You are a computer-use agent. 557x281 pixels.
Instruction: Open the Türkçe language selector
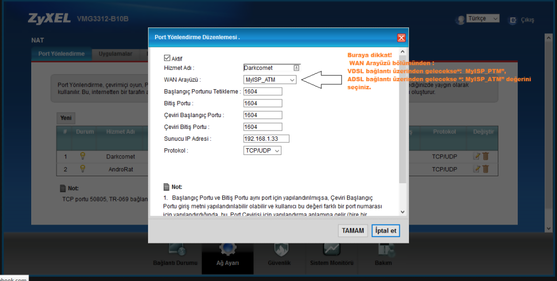click(483, 19)
